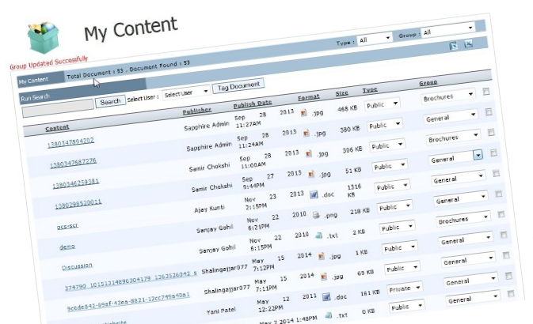Click the .txt file icon in the 2 KB row
The height and width of the screenshot is (324, 533).
point(318,235)
